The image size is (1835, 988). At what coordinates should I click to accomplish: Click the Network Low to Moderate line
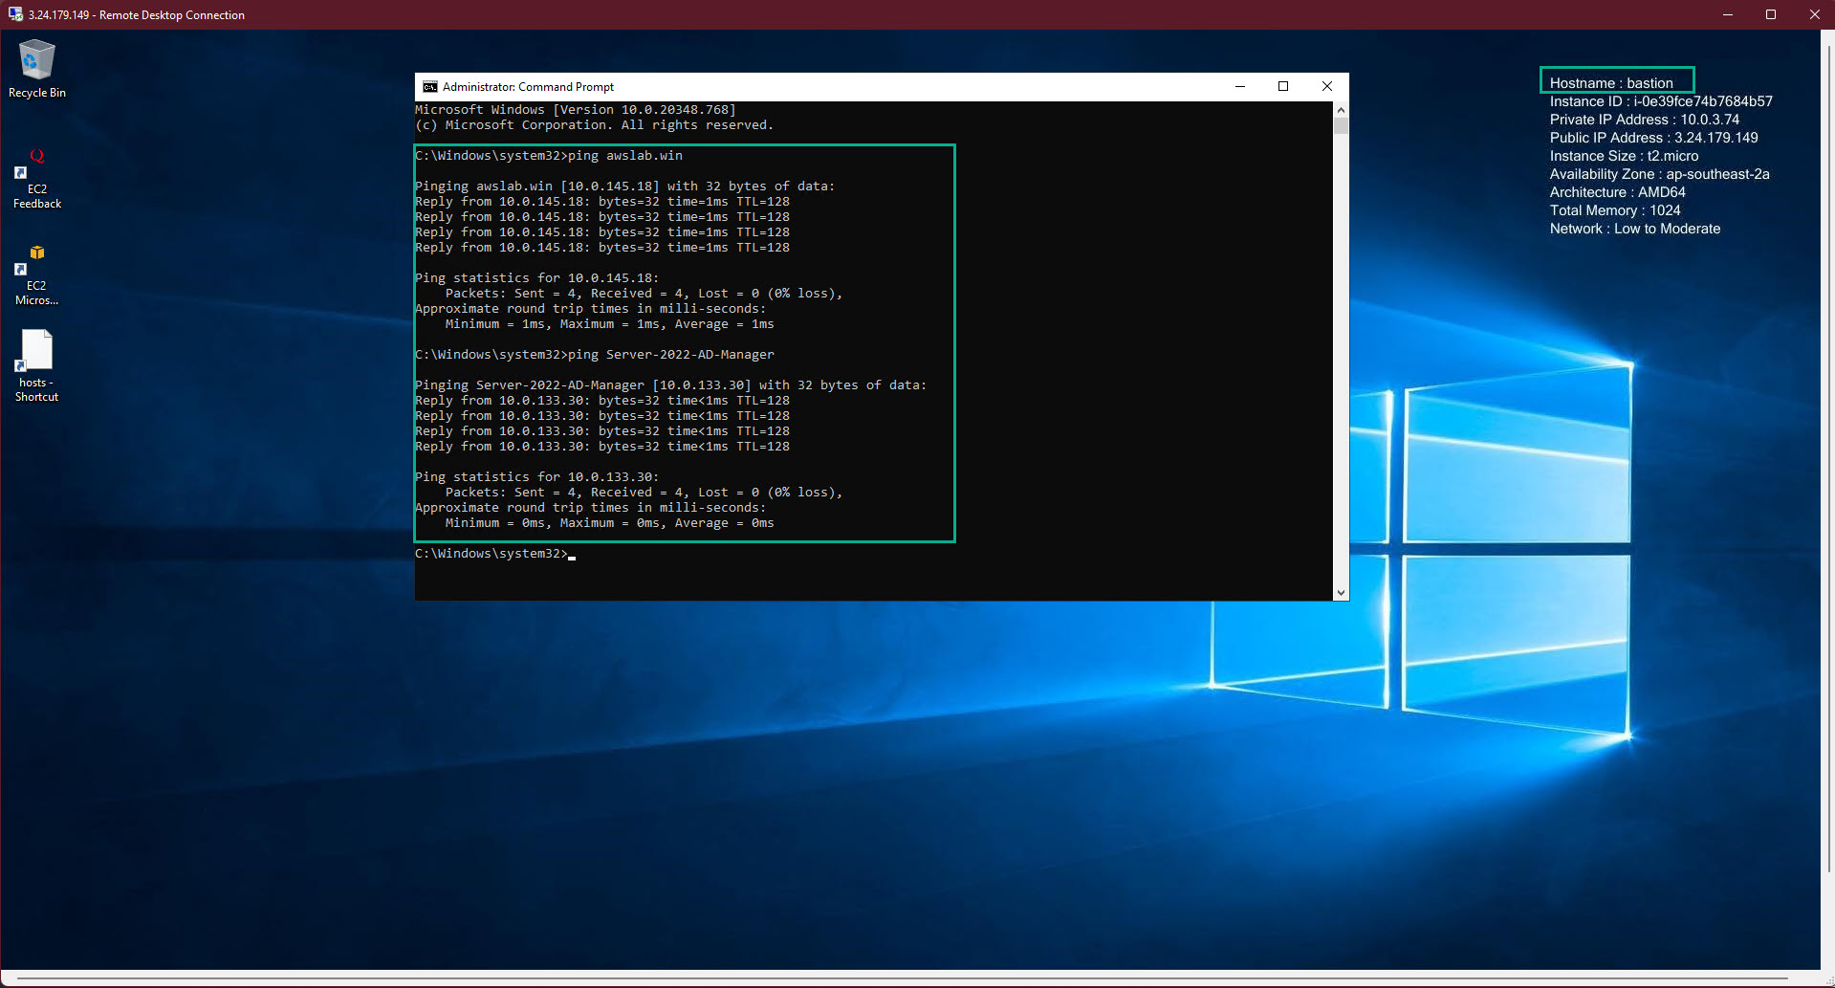1635,229
